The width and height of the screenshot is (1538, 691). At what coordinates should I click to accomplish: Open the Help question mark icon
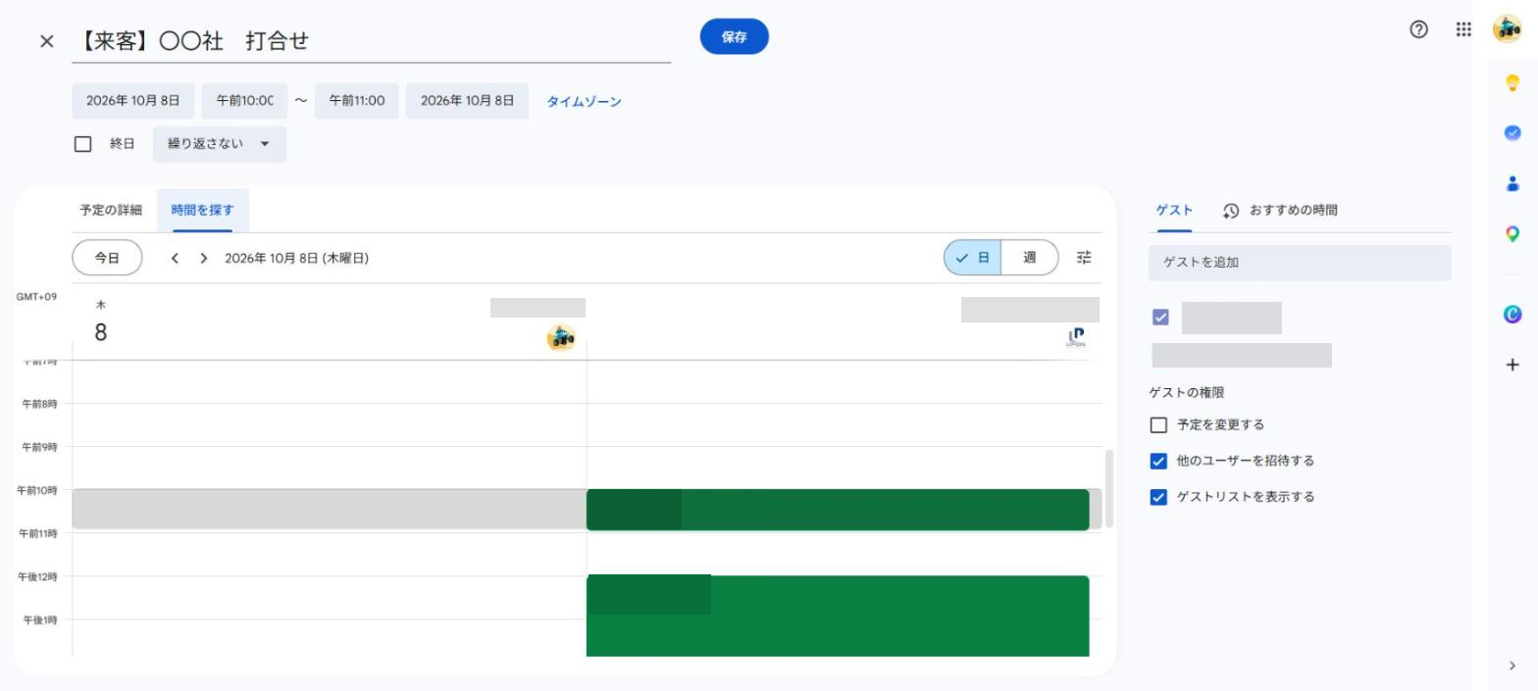point(1418,29)
